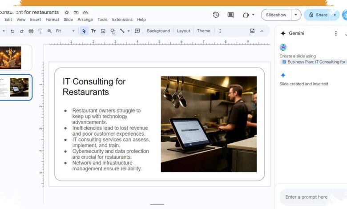Select the slide title text
Screen dimensions: 347x209
coord(94,87)
